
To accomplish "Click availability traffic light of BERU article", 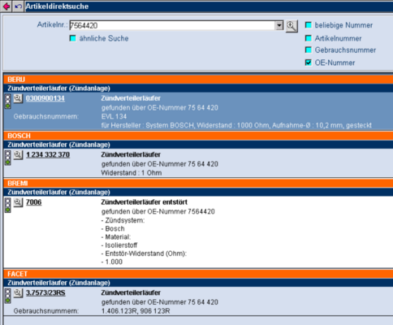I will coord(8,102).
